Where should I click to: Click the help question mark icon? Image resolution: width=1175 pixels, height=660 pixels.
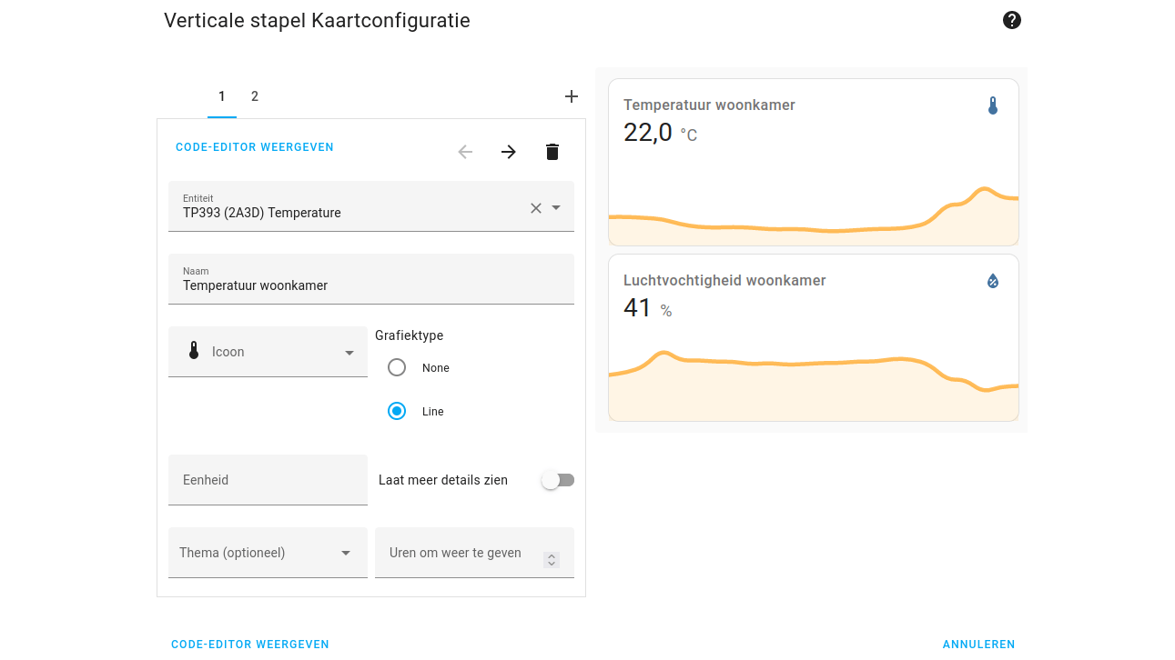point(1011,20)
